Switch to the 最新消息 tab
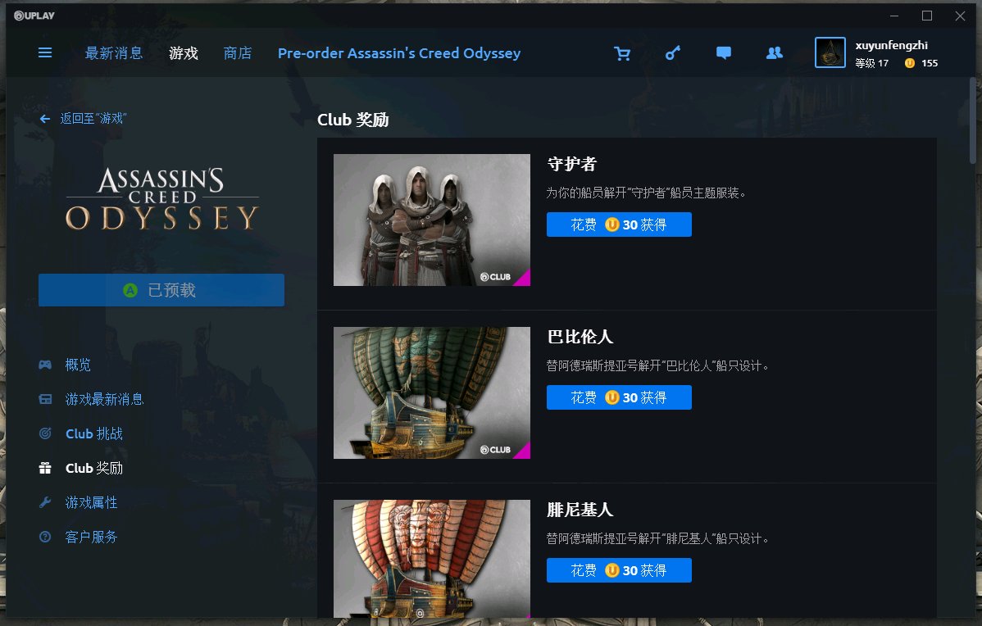This screenshot has height=626, width=982. coord(114,53)
